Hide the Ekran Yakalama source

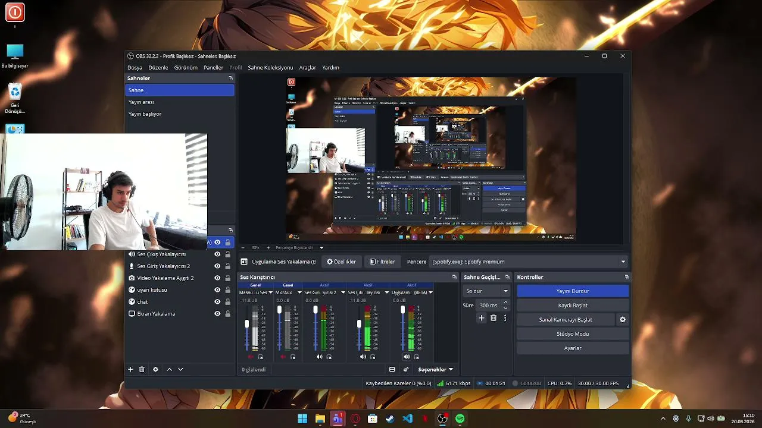(217, 313)
